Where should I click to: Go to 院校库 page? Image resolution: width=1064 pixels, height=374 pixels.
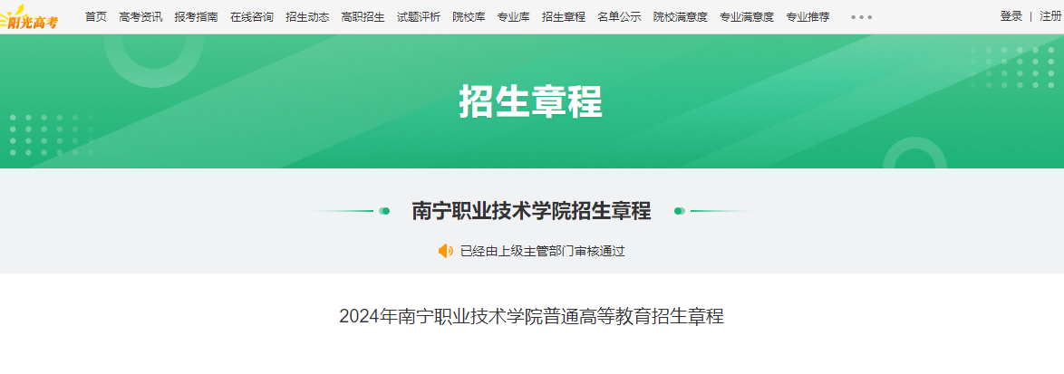coord(469,17)
